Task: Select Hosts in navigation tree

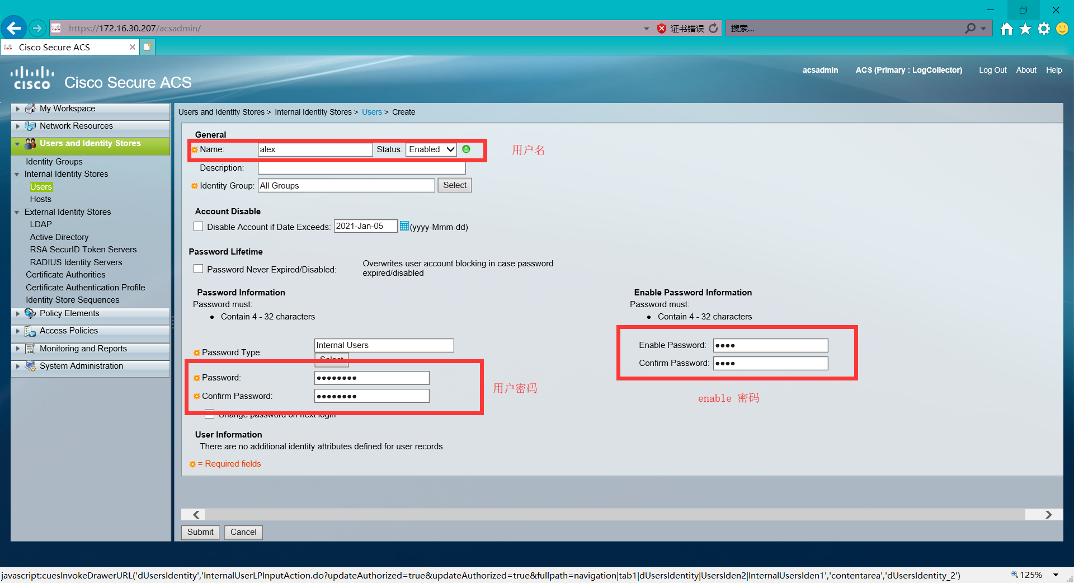Action: click(x=40, y=199)
